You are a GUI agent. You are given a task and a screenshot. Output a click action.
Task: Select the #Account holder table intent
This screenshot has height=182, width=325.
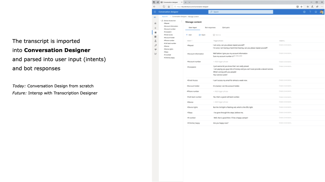[193, 86]
